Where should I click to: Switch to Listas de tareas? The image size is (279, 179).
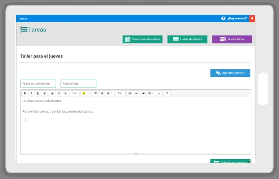point(187,39)
